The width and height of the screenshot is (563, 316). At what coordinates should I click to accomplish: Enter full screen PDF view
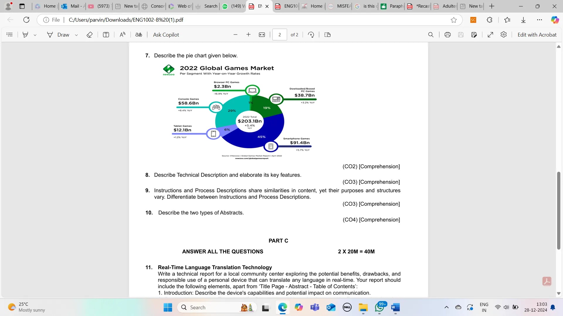(x=491, y=35)
